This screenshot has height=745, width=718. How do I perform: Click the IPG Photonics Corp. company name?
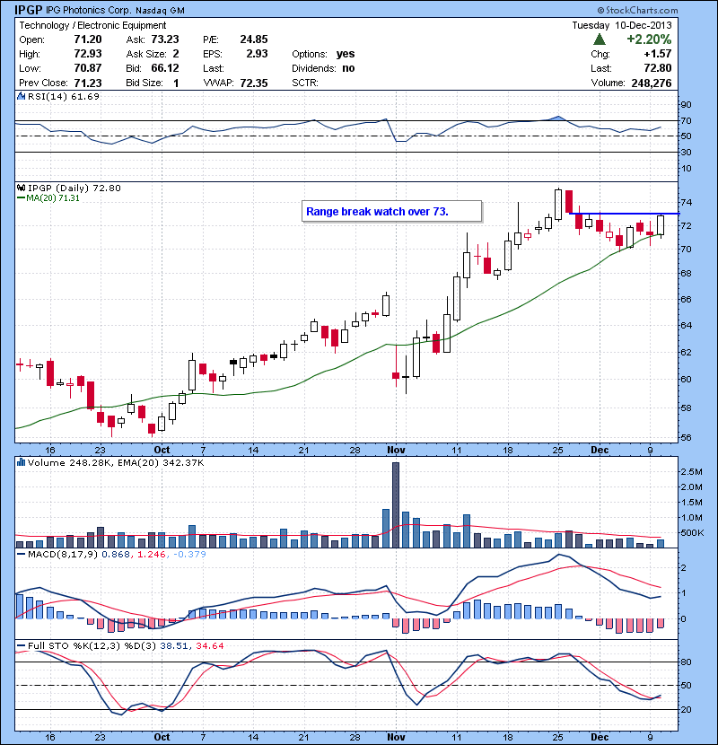(x=88, y=11)
